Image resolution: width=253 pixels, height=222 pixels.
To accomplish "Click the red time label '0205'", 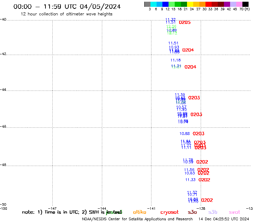I will (185, 23).
